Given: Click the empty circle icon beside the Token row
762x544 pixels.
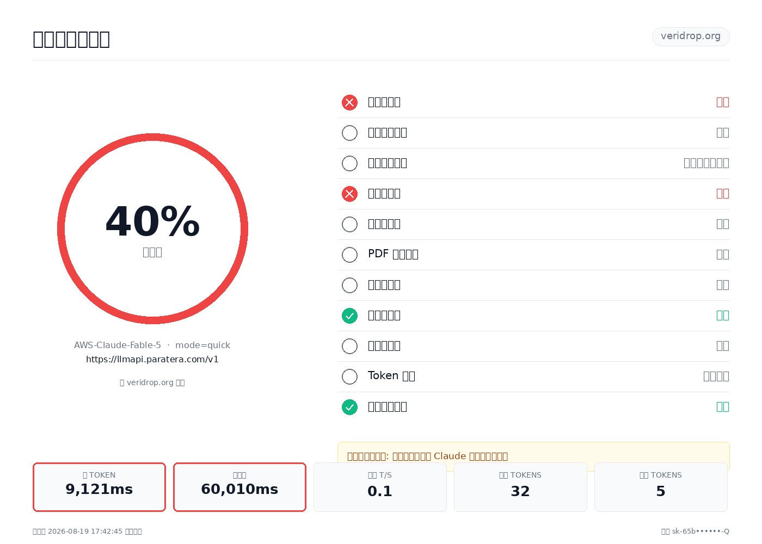Looking at the screenshot, I should (x=349, y=376).
